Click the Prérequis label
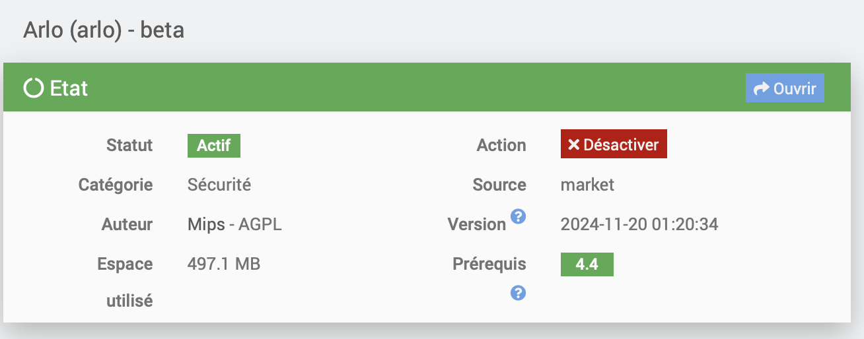 click(x=489, y=264)
